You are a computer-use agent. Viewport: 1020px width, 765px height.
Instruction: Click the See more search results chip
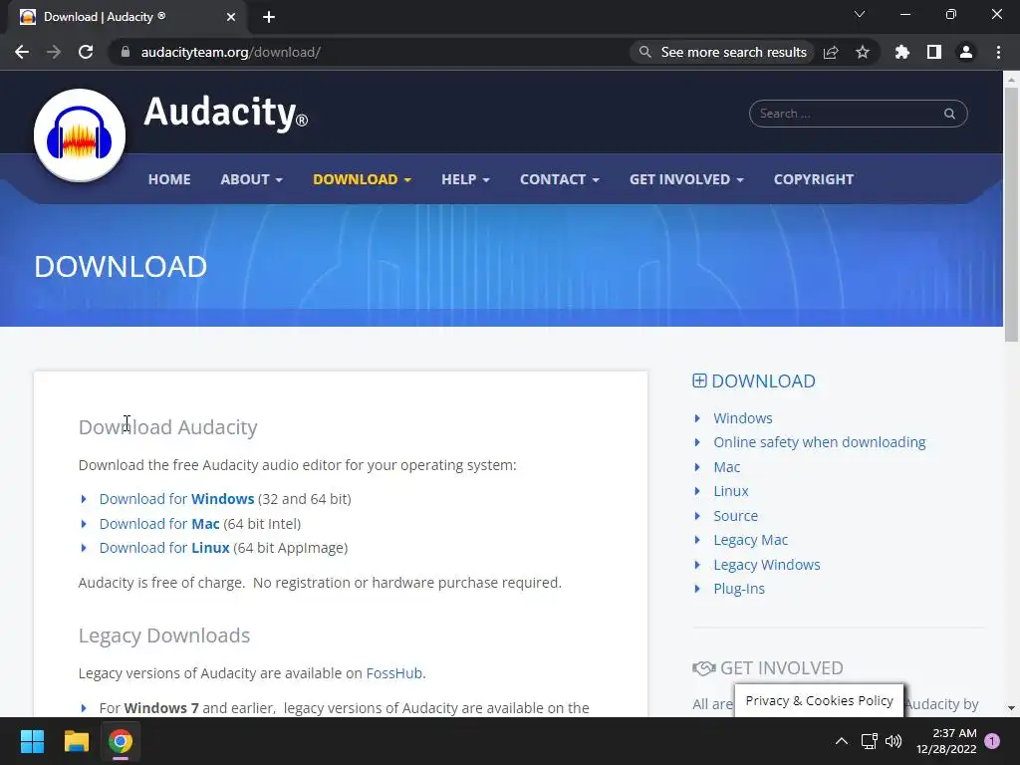click(x=723, y=52)
